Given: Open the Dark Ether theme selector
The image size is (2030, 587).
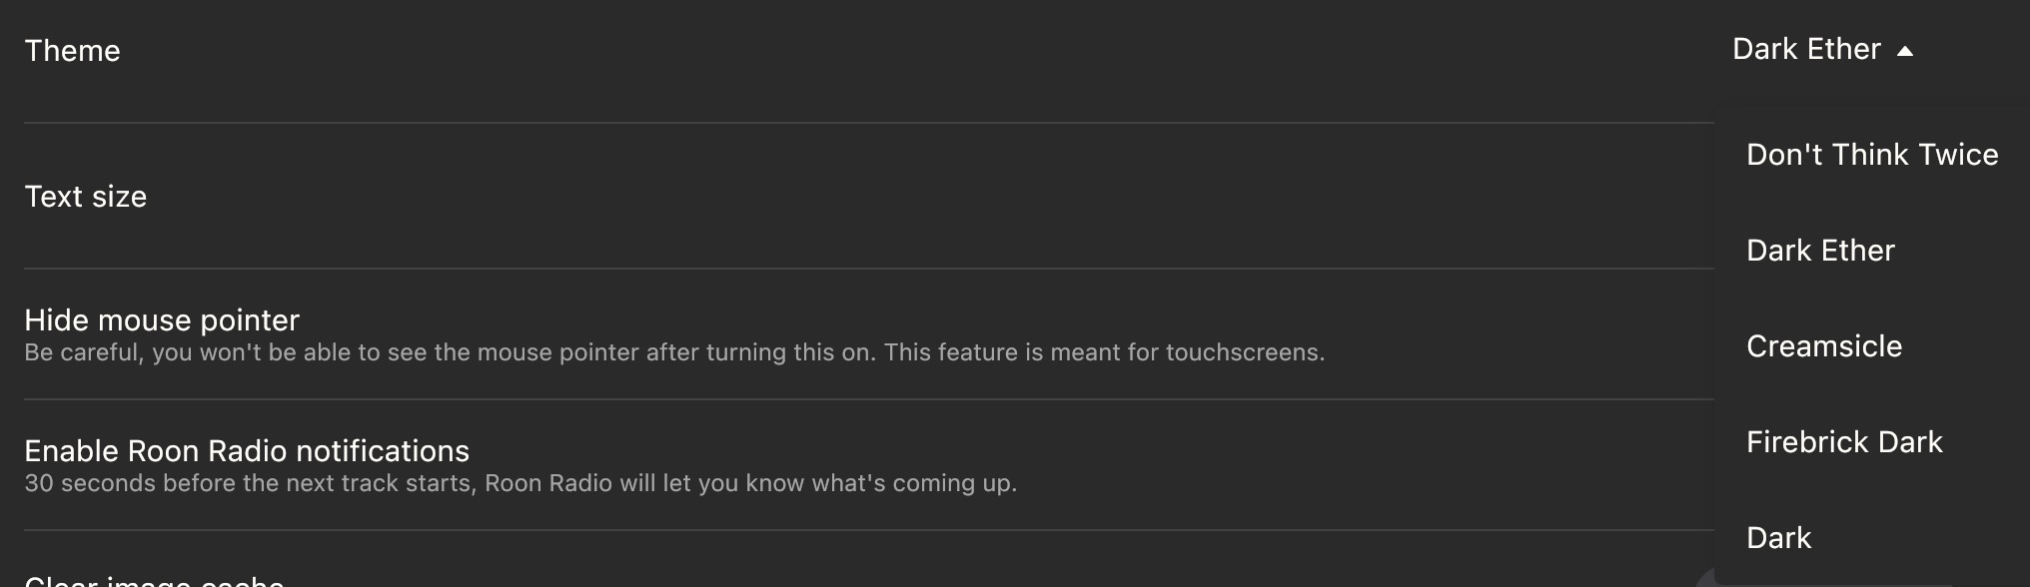Looking at the screenshot, I should tap(1822, 49).
